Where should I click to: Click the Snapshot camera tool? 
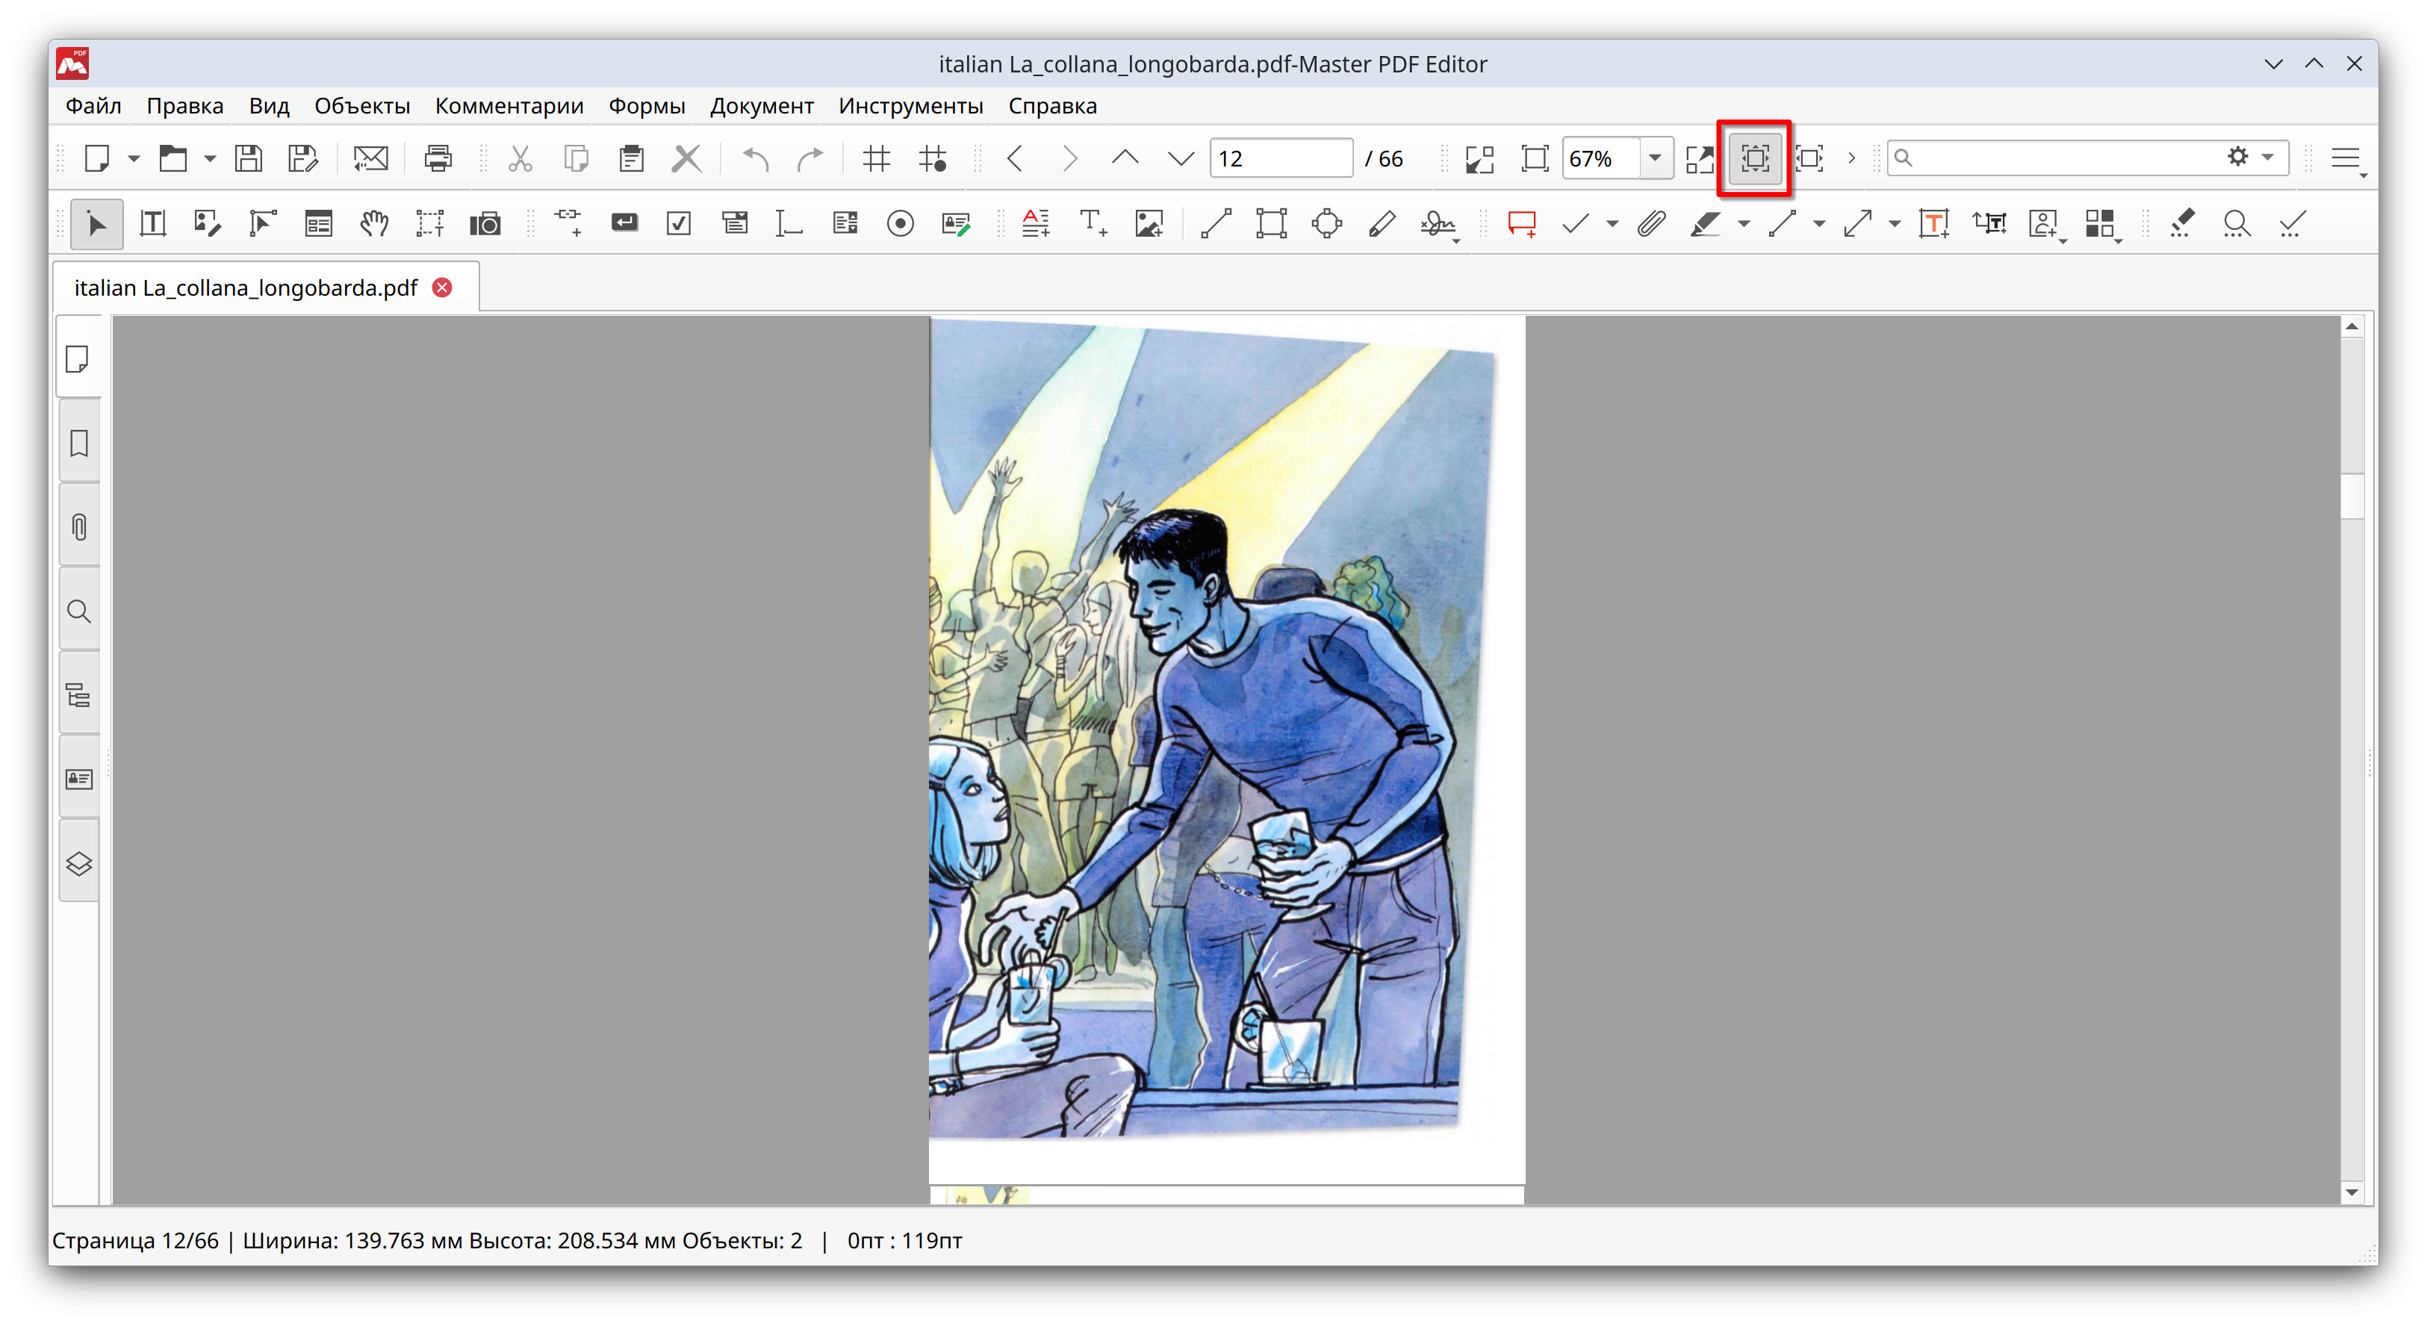click(x=485, y=224)
